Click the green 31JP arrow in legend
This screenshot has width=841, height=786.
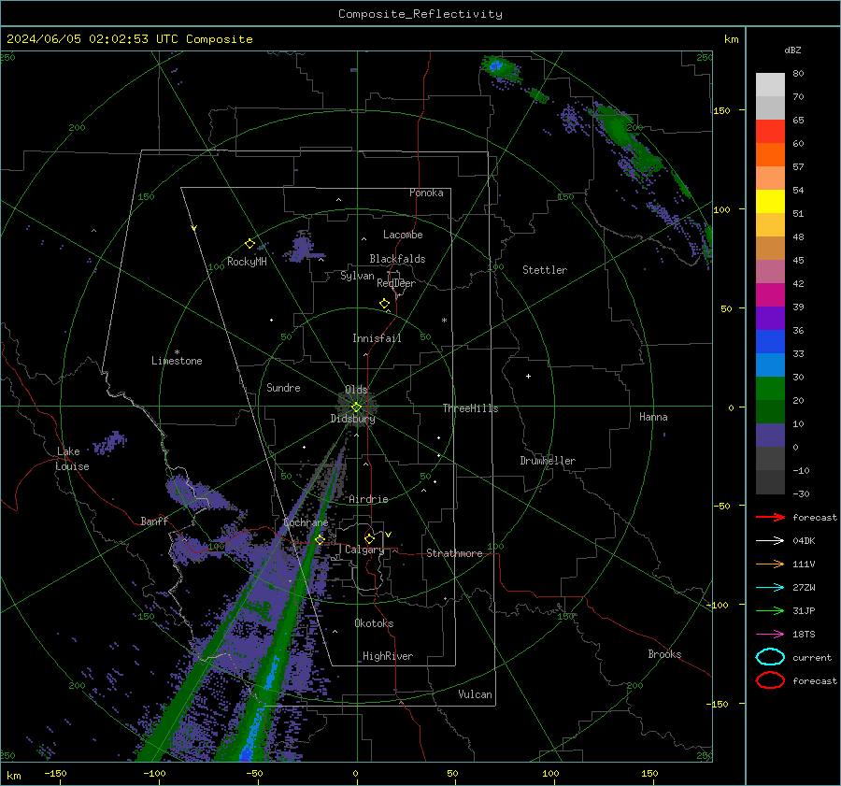pos(770,610)
